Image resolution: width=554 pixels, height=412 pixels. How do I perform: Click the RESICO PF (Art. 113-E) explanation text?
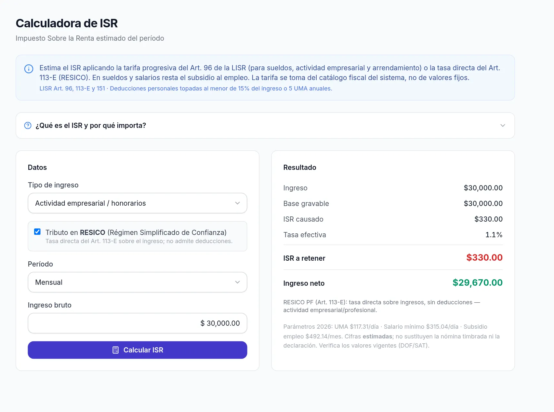click(x=382, y=306)
